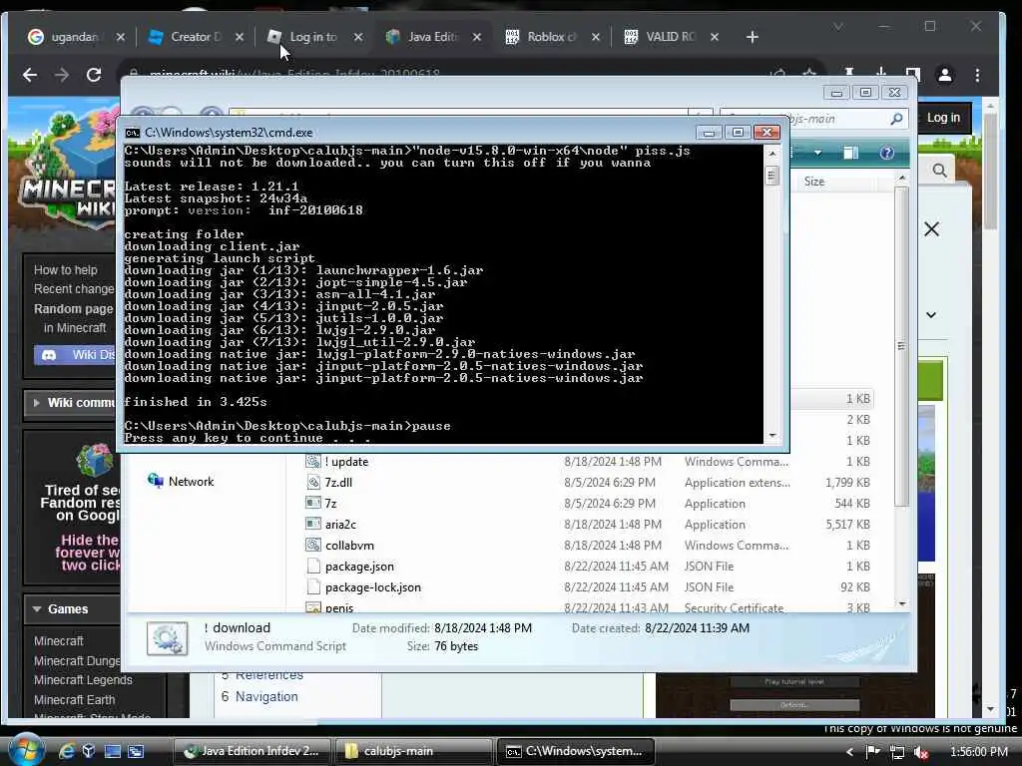The image size is (1022, 766).
Task: Expand the Wiki community section
Action: tap(72, 403)
